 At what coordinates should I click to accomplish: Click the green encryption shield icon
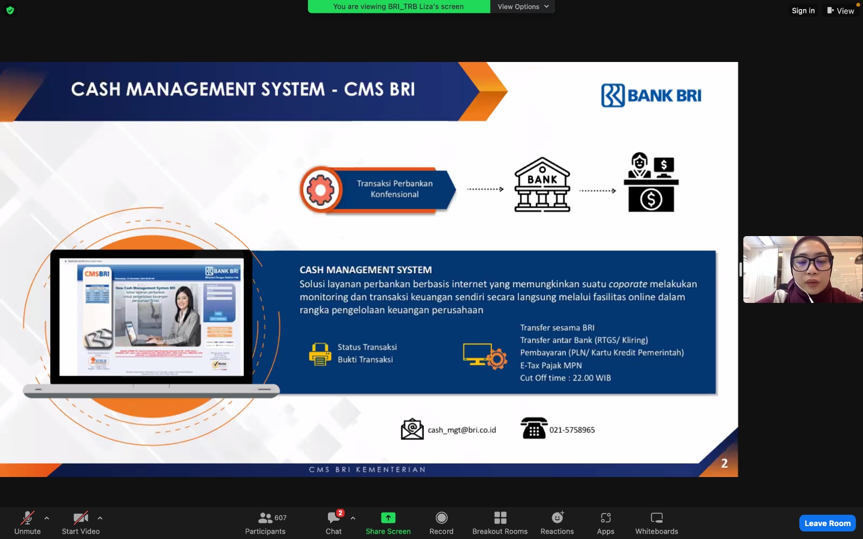point(10,10)
